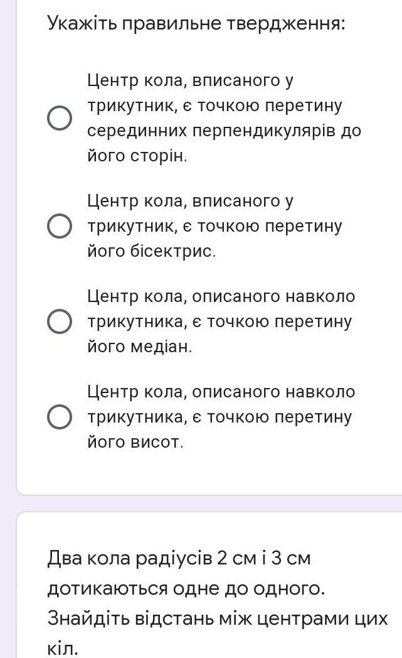402x658 pixels.
Task: Choose the radio button for 'його висот' option
Action: tap(59, 417)
